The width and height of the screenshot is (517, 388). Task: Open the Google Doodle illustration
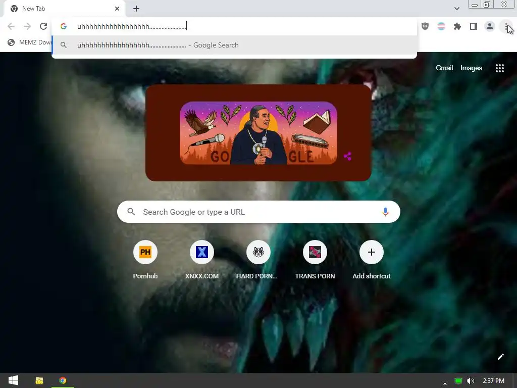258,133
